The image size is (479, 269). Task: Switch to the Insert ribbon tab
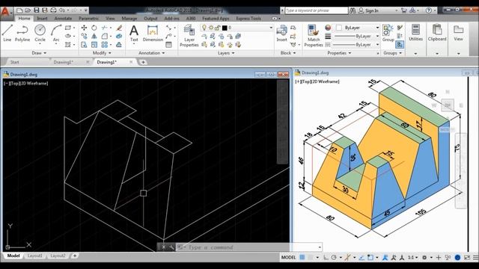(42, 19)
